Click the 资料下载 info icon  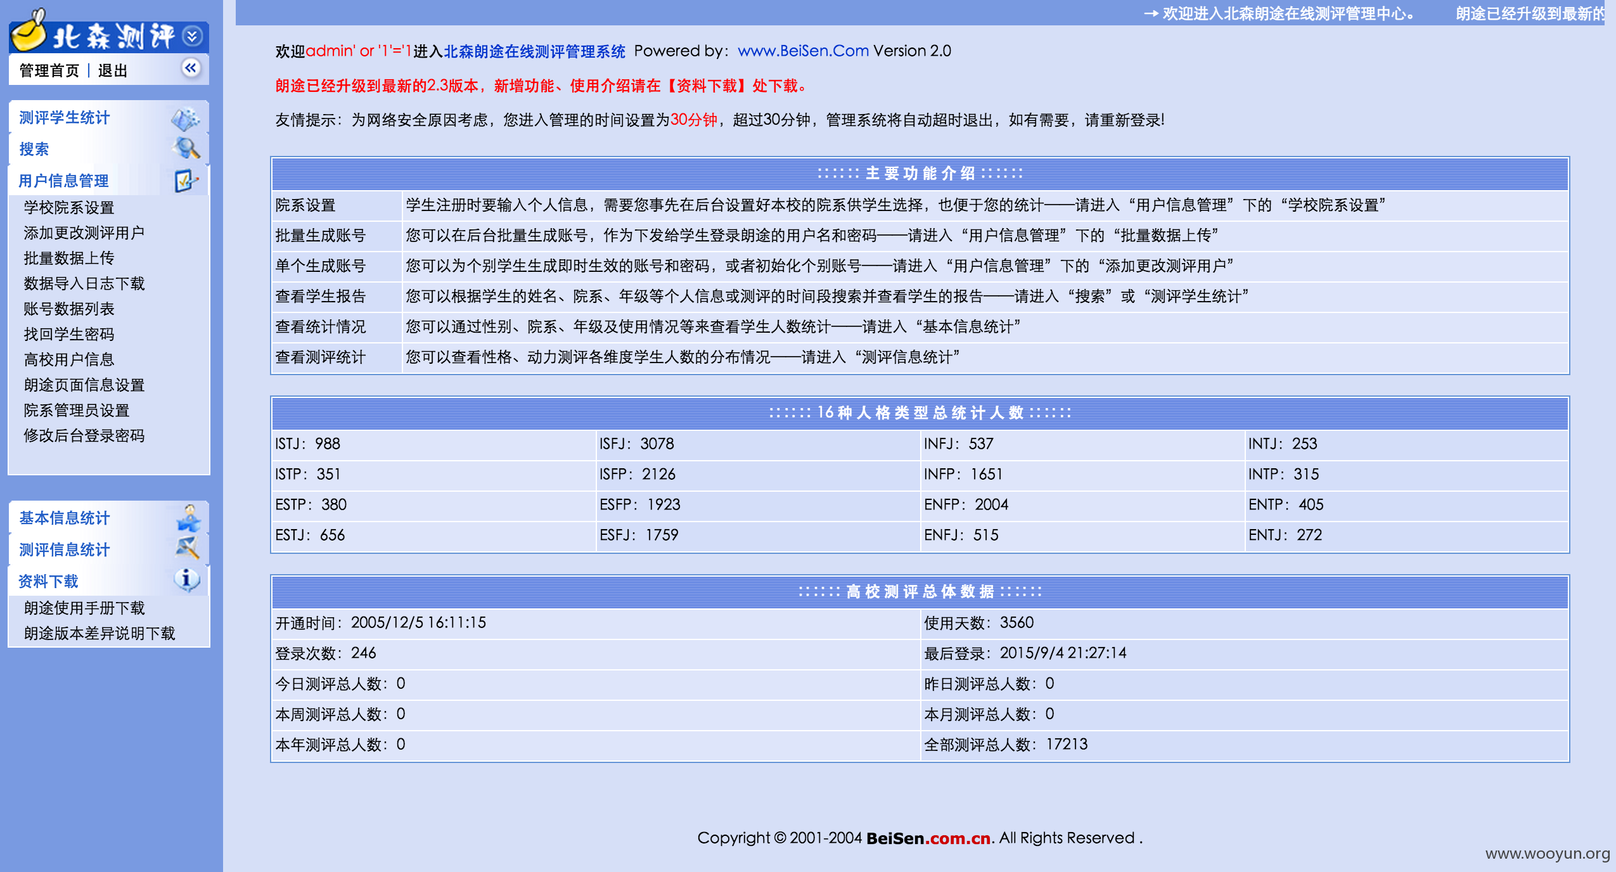click(186, 580)
